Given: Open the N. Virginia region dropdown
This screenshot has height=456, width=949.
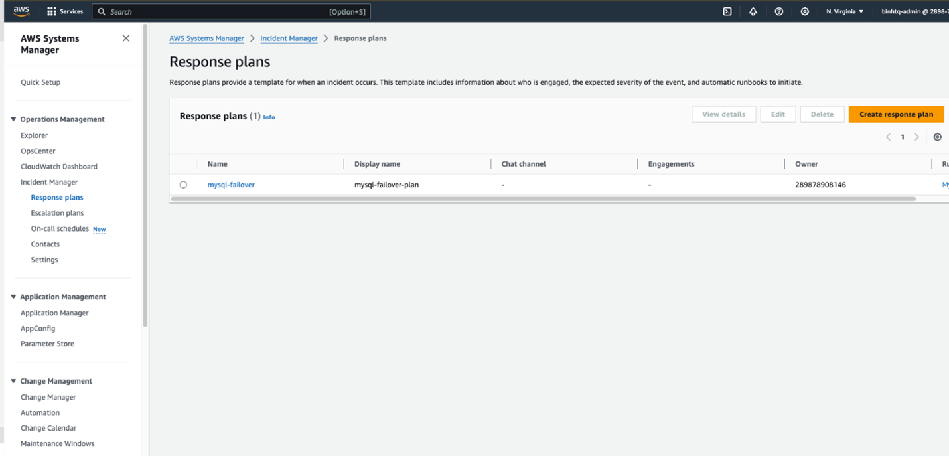Looking at the screenshot, I should click(845, 11).
